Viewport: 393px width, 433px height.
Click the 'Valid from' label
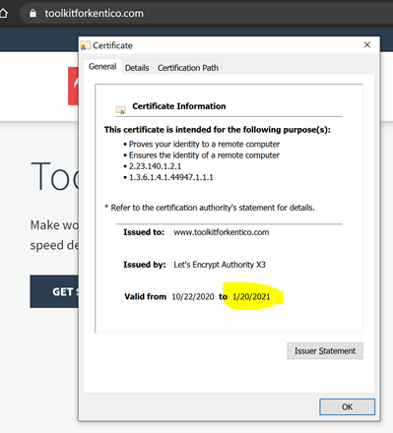click(146, 297)
